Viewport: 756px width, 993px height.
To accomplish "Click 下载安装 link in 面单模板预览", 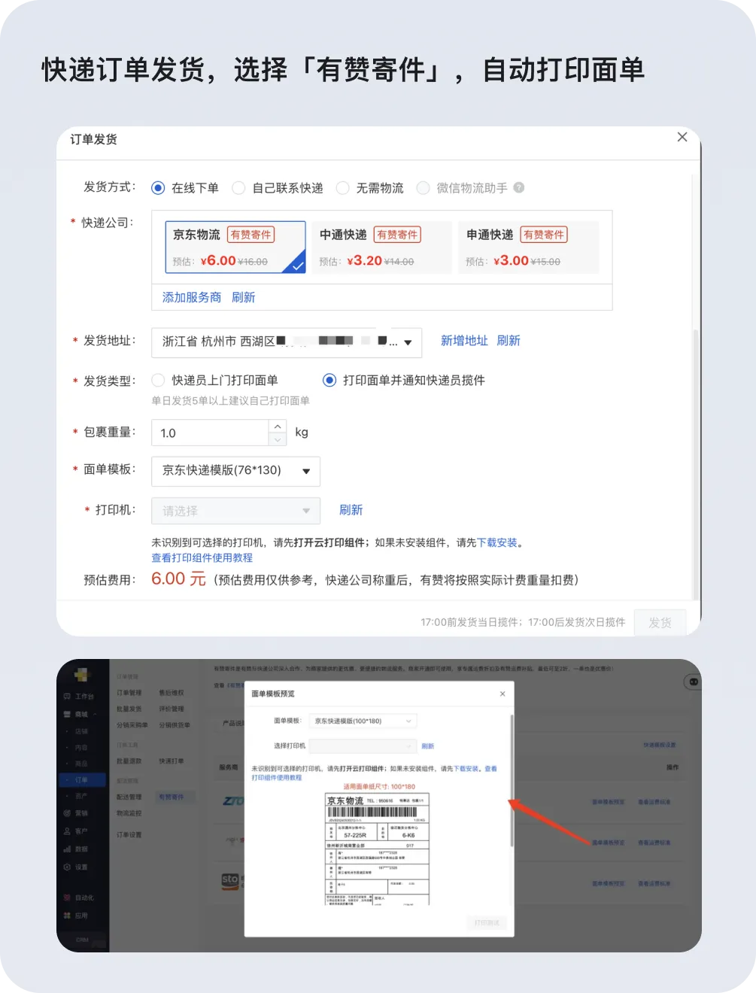I will pyautogui.click(x=466, y=769).
